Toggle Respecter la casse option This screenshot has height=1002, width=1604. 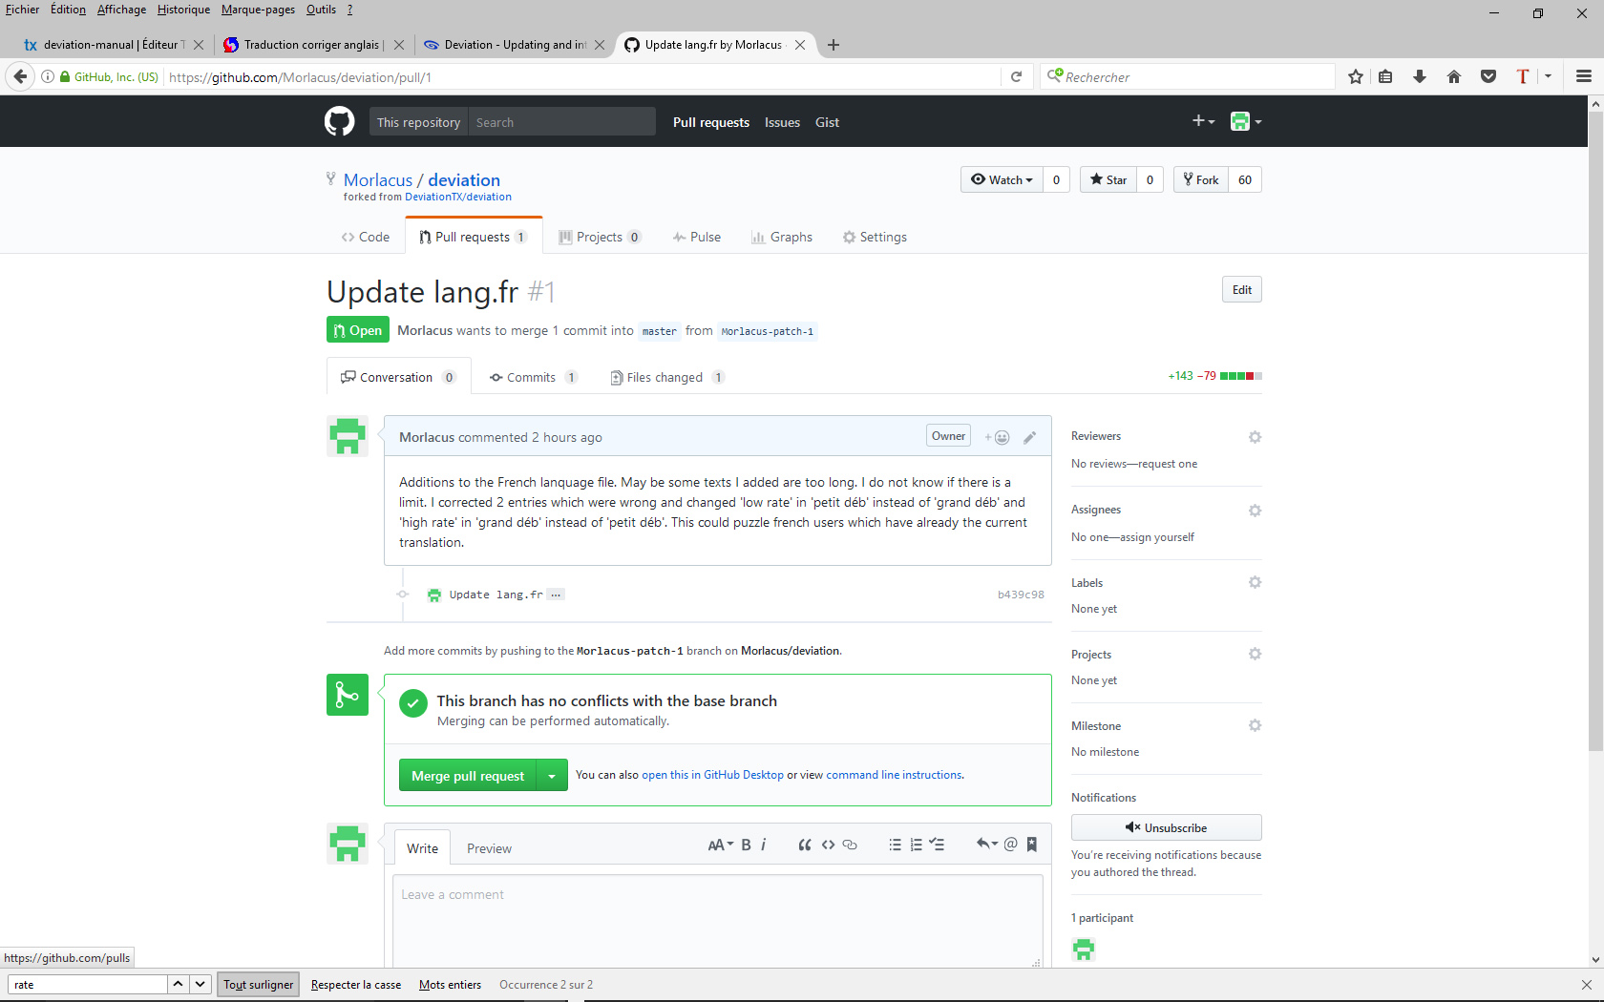click(356, 985)
